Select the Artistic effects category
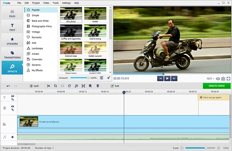Viewport: 232px width, 151px height. 41,54
